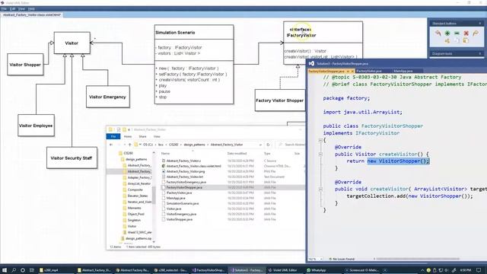Select the Visitor Security Staff class box

(x=72, y=158)
